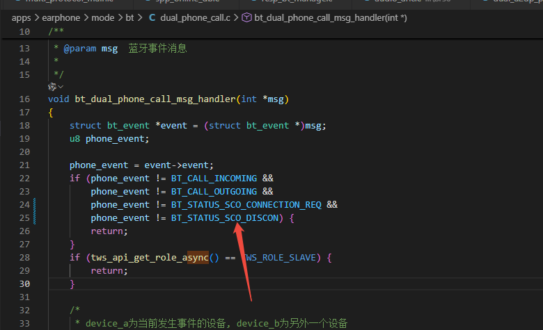
Task: Click the "*msg" parameter on line 16
Action: [x=273, y=99]
